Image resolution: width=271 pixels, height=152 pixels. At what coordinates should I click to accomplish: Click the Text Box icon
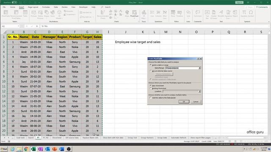pyautogui.click(x=207, y=14)
